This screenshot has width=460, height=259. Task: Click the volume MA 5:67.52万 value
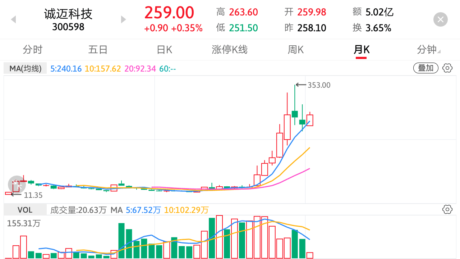tap(143, 210)
